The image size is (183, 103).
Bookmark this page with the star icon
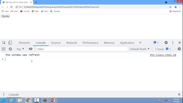tap(170, 7)
